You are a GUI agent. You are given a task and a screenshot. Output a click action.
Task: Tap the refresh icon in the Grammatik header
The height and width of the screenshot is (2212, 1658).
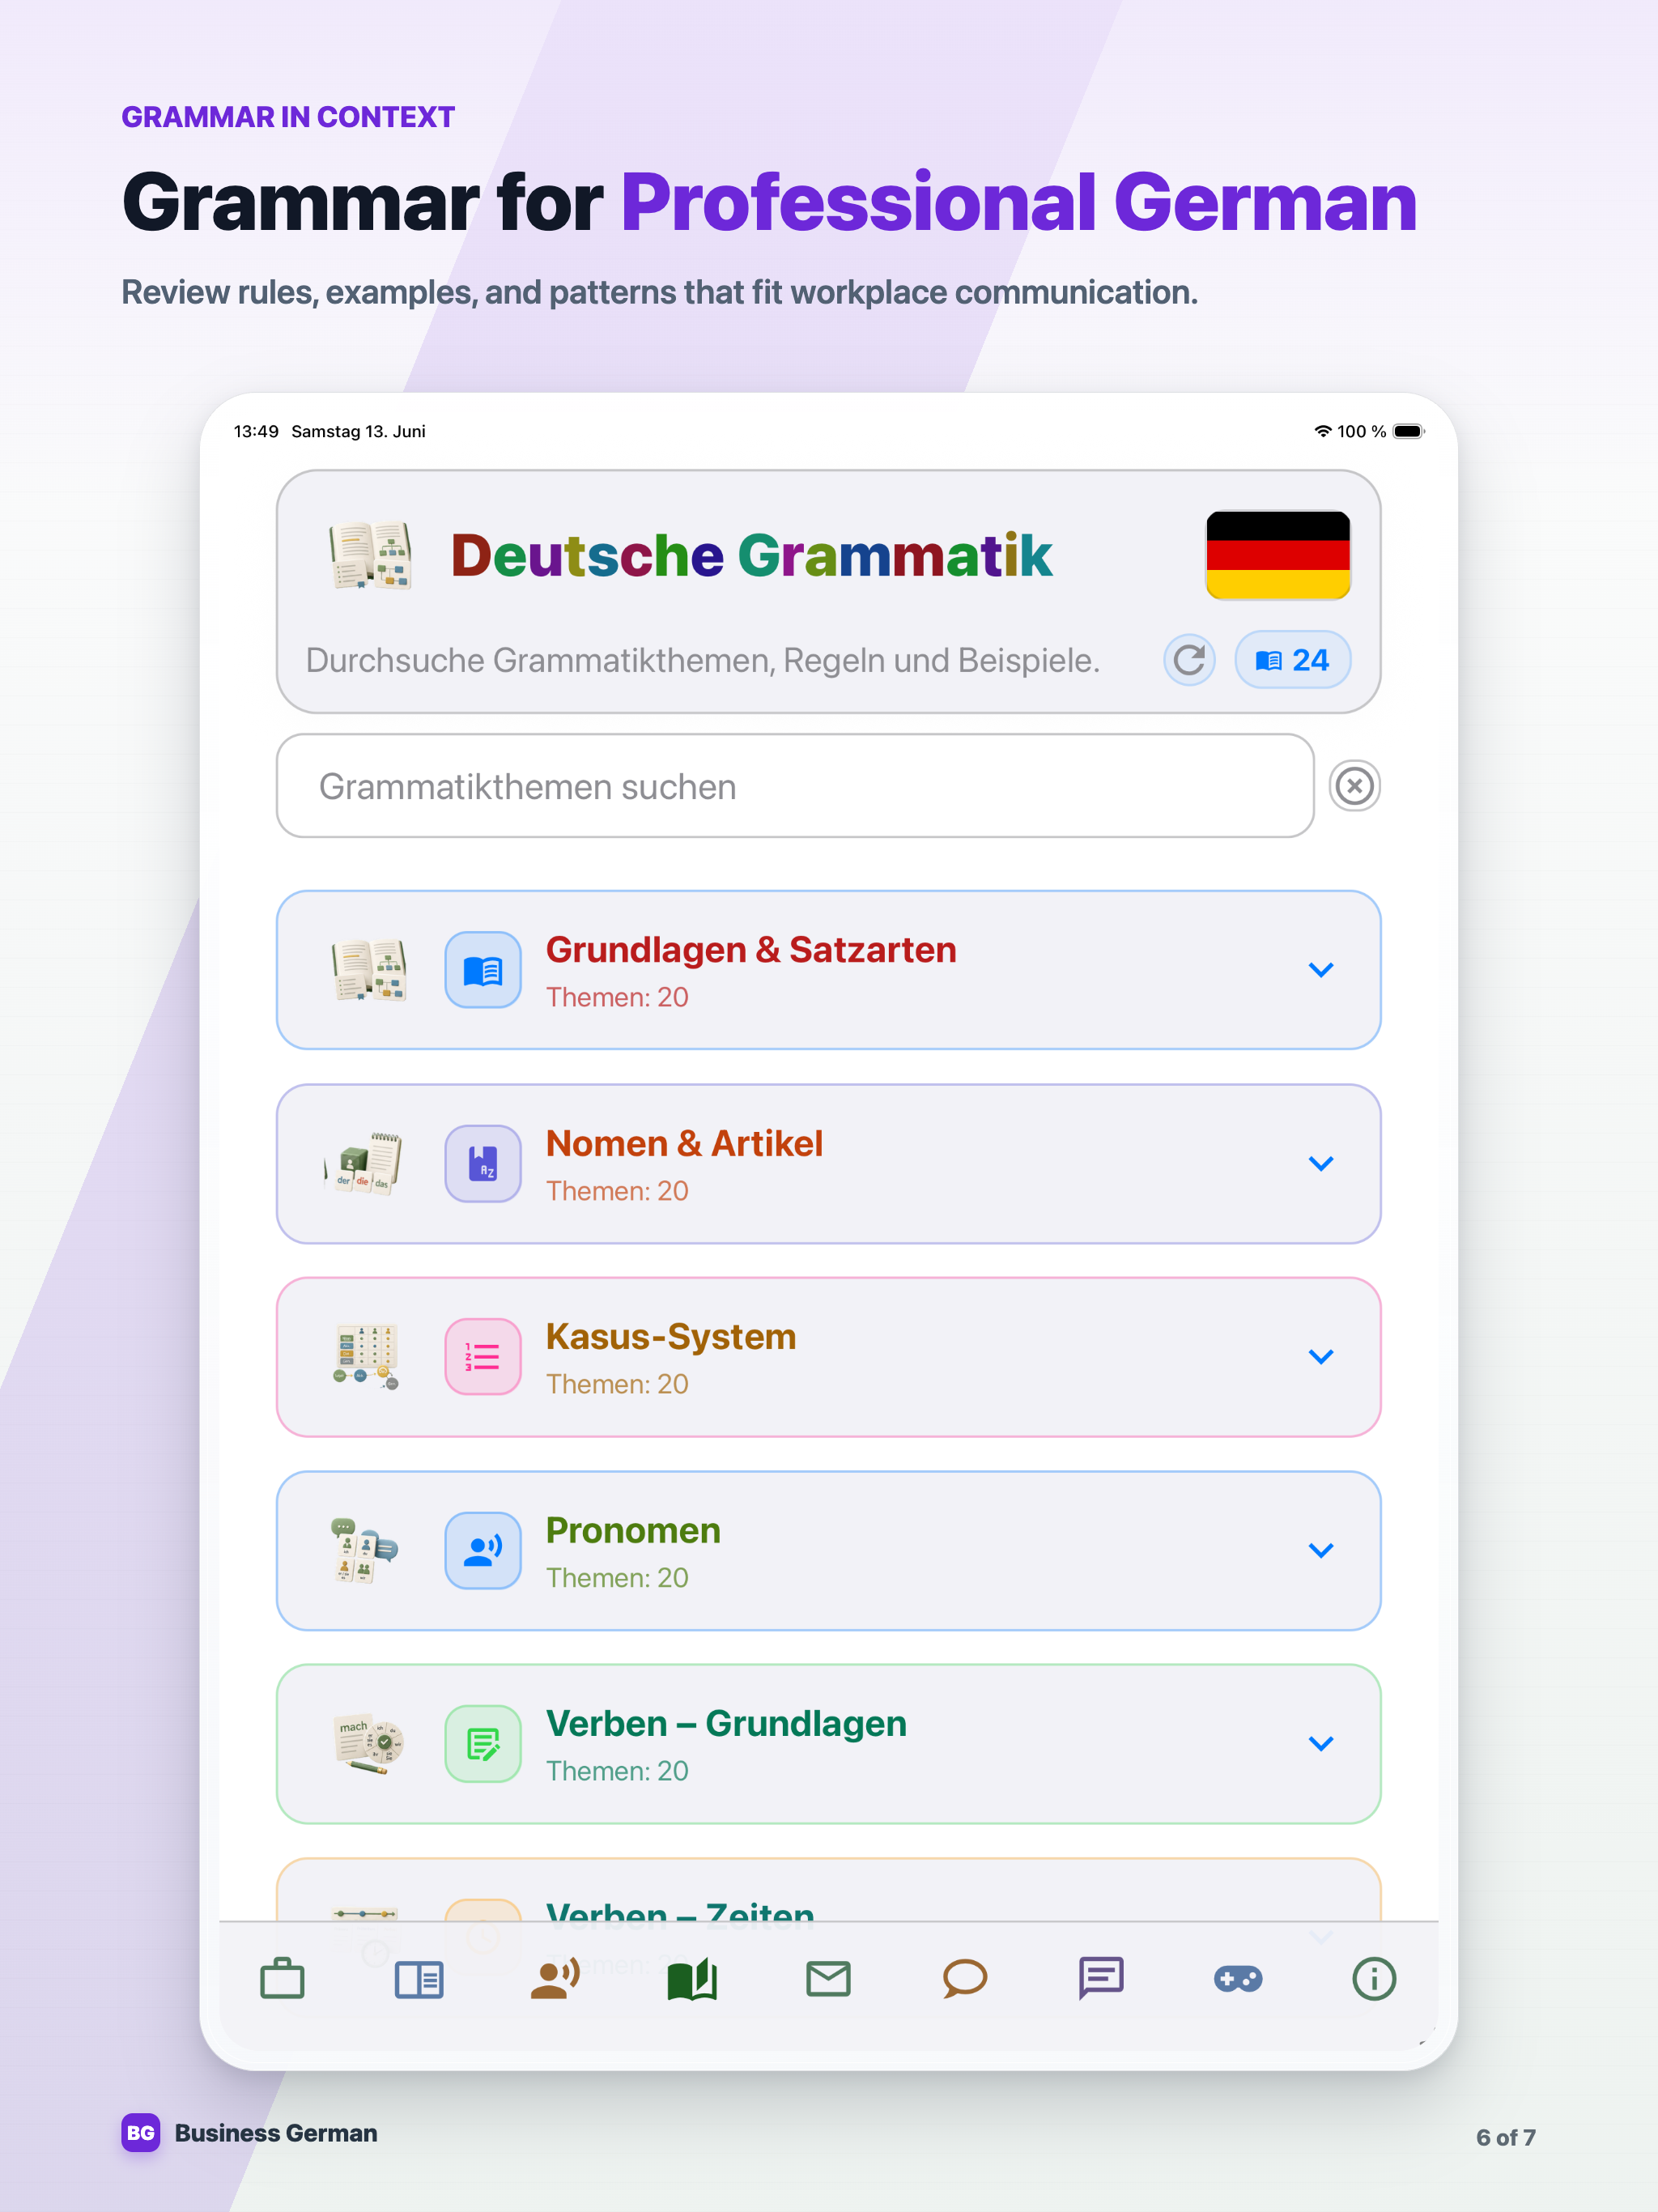click(x=1189, y=660)
